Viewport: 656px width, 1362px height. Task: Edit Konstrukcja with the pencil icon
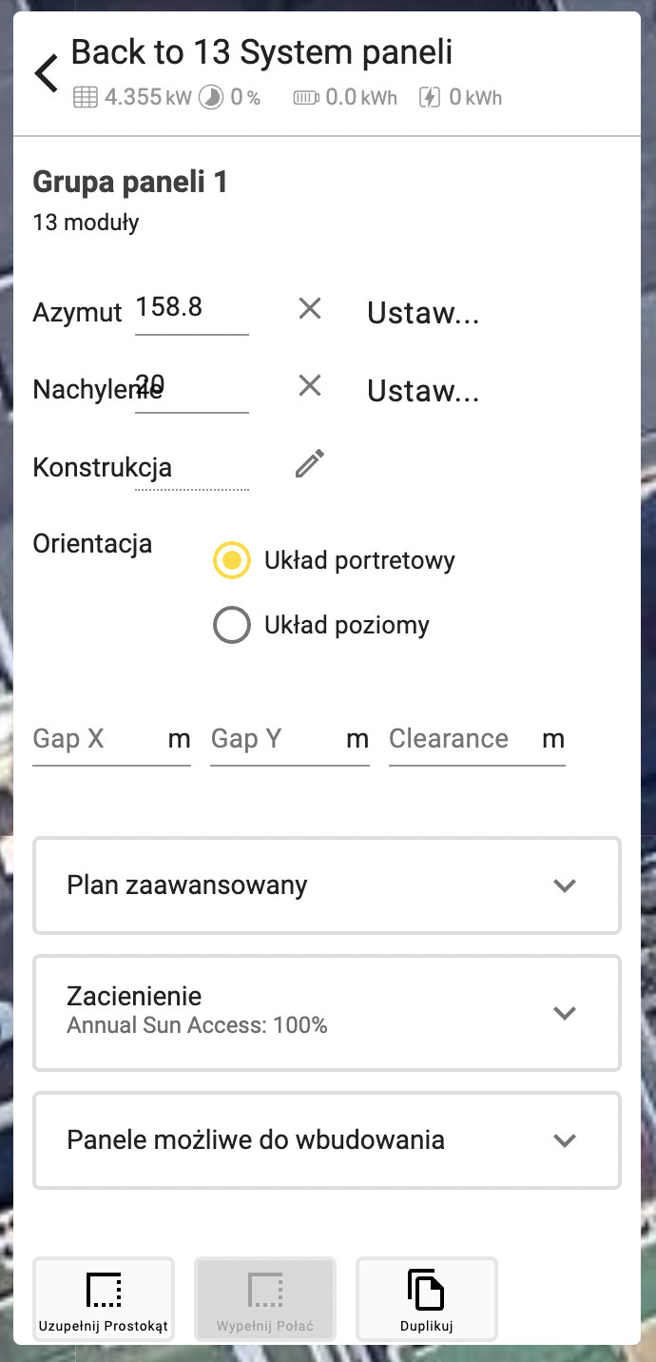[x=310, y=463]
